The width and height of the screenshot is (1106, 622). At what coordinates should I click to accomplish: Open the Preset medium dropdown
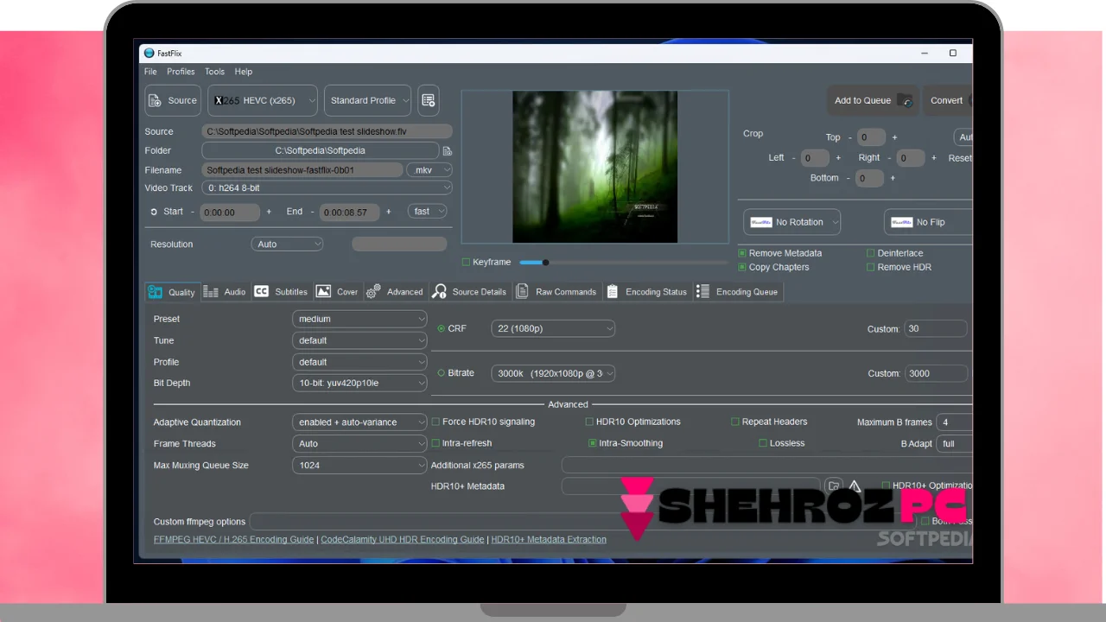359,319
